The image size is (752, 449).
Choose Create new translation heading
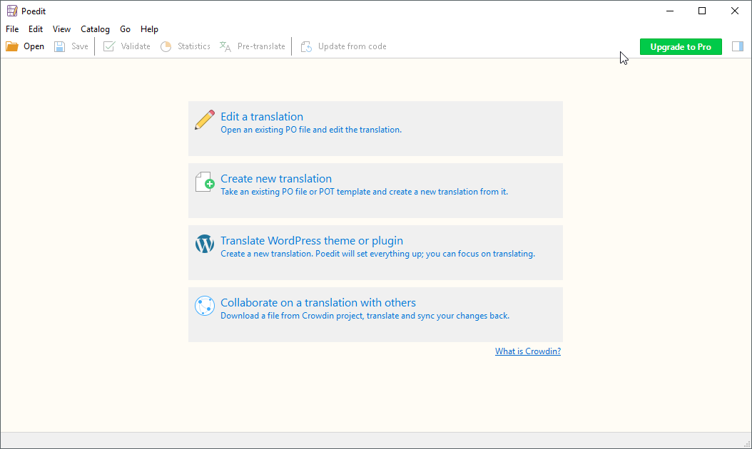coord(276,179)
